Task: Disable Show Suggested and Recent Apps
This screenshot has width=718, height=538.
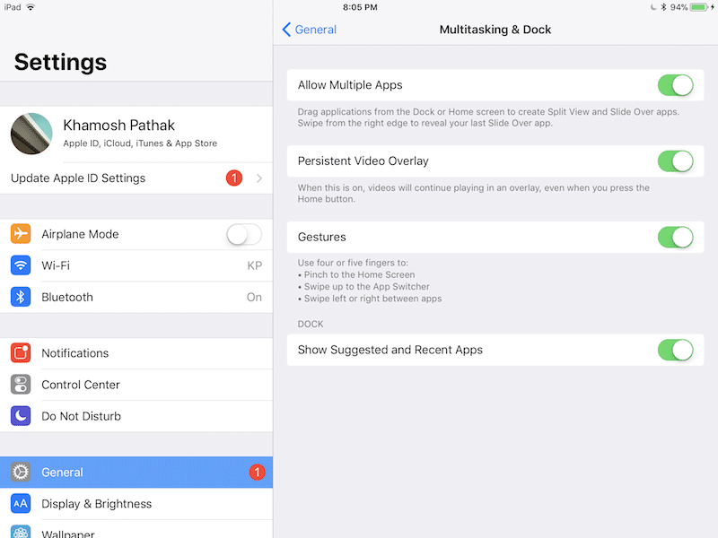Action: click(675, 350)
